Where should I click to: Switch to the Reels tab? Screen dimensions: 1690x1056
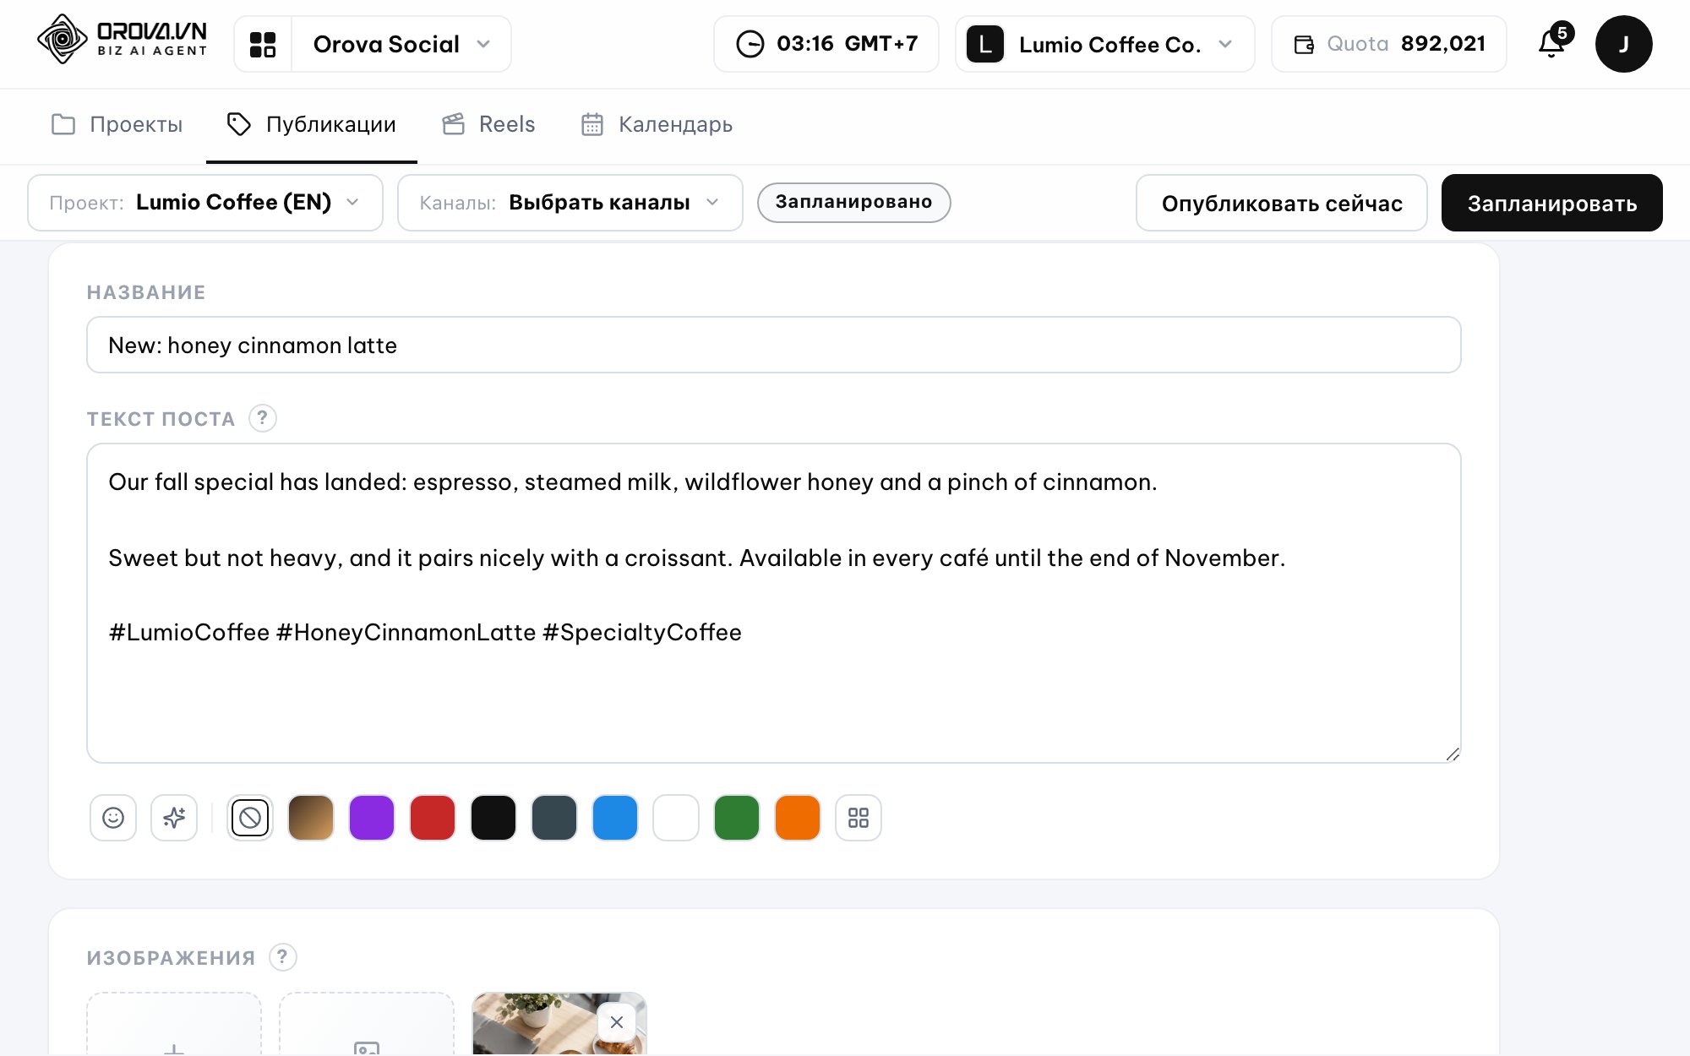(488, 125)
